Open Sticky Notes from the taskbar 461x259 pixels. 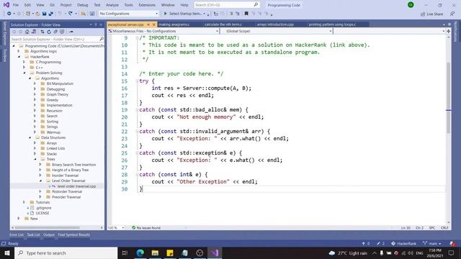170,253
